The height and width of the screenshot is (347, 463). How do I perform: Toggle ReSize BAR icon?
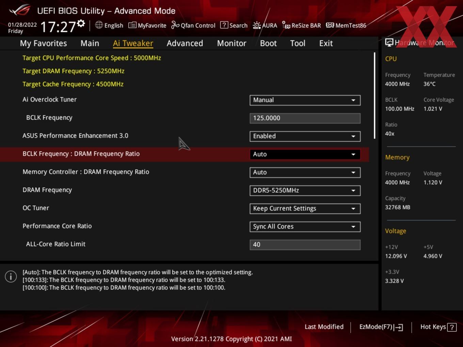coord(286,25)
